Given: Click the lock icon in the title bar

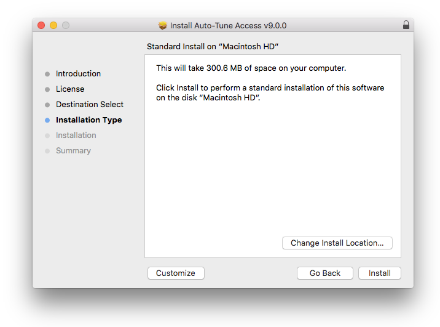Looking at the screenshot, I should pyautogui.click(x=406, y=25).
